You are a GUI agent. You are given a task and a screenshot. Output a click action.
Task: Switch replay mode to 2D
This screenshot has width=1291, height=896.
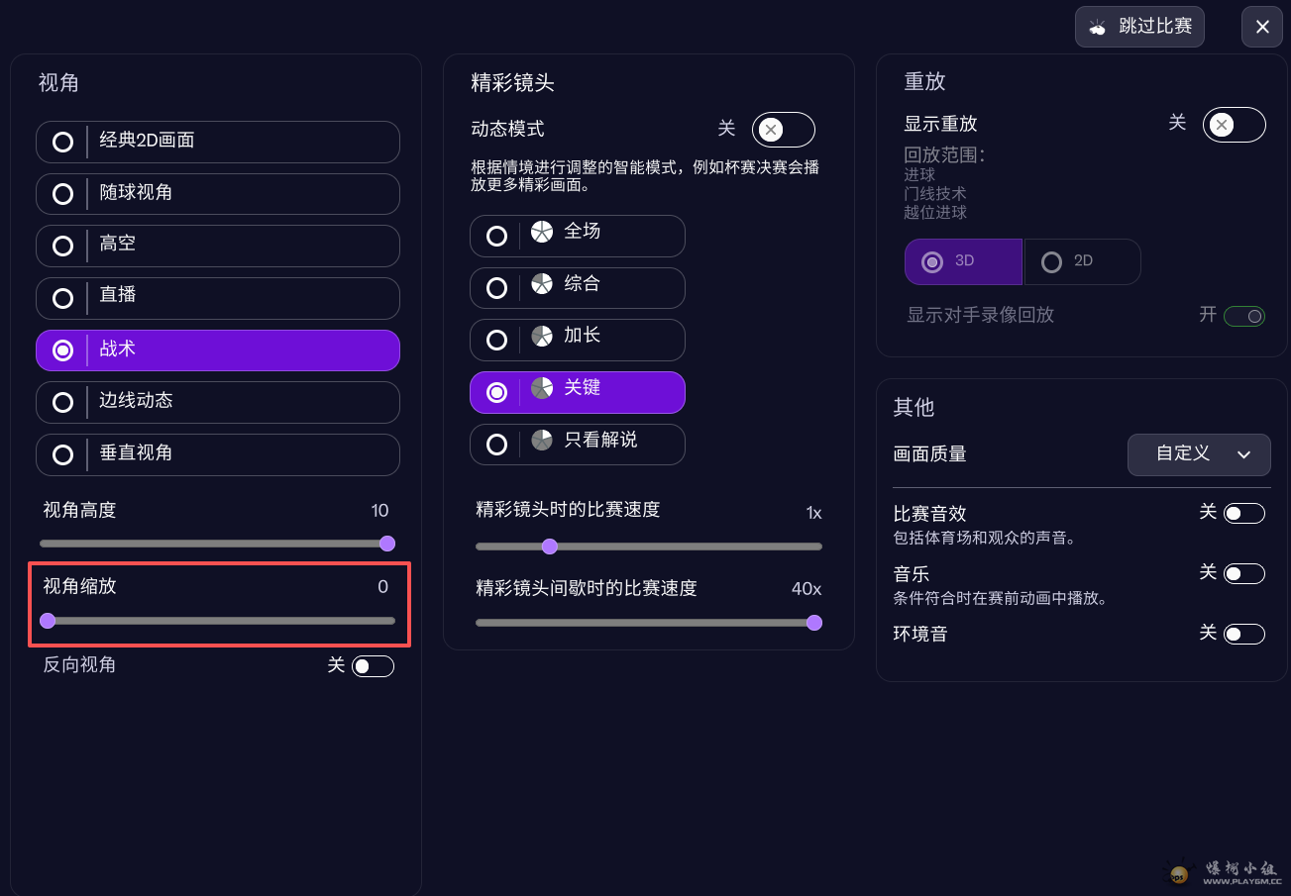click(1082, 261)
